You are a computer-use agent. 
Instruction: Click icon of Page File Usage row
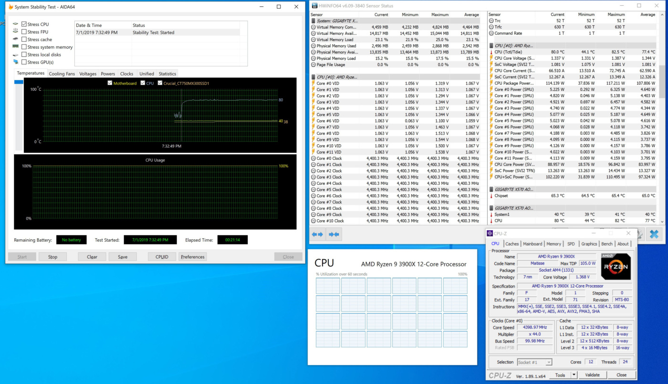click(x=313, y=65)
